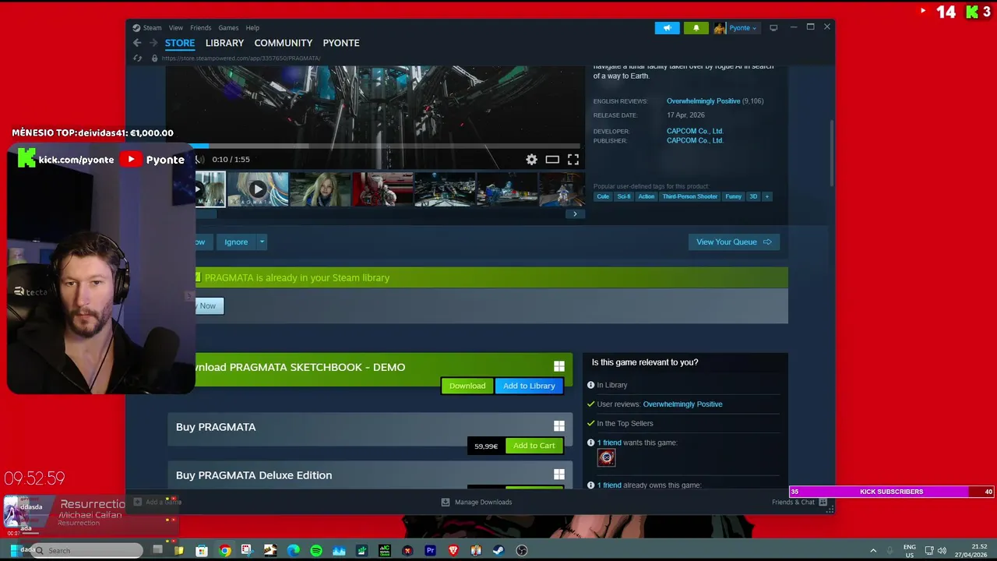Open the View menu

(x=176, y=28)
